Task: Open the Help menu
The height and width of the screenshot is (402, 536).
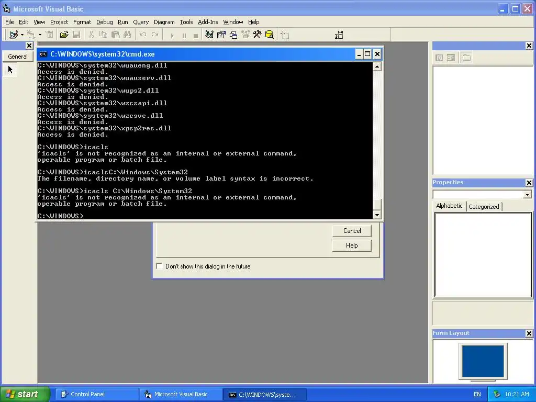Action: point(254,22)
